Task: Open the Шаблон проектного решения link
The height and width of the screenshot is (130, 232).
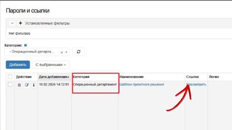Action: [x=142, y=84]
